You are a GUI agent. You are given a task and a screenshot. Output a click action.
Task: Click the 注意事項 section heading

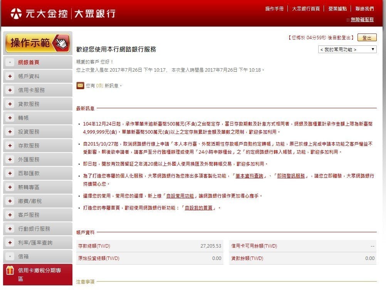(x=85, y=282)
